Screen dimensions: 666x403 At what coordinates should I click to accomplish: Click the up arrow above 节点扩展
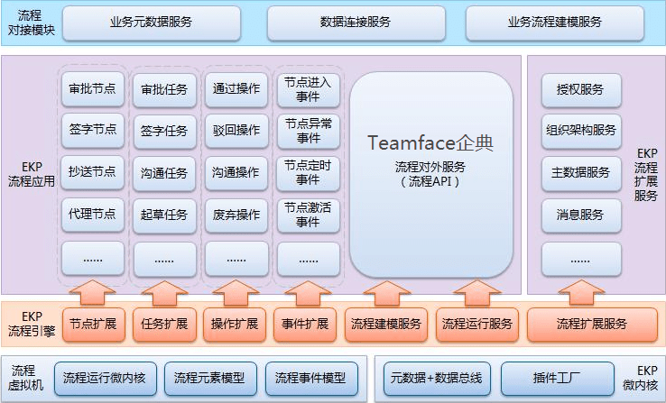(92, 293)
